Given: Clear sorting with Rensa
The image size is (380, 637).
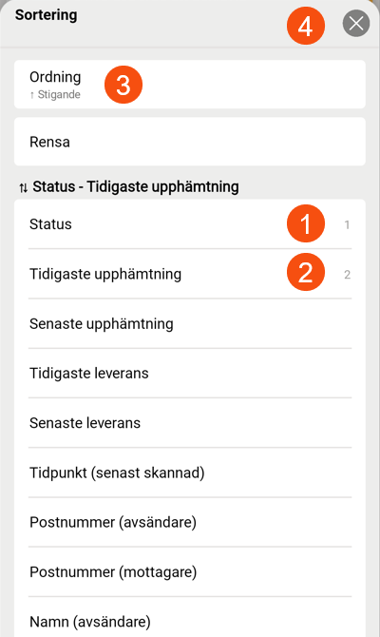Looking at the screenshot, I should (190, 142).
